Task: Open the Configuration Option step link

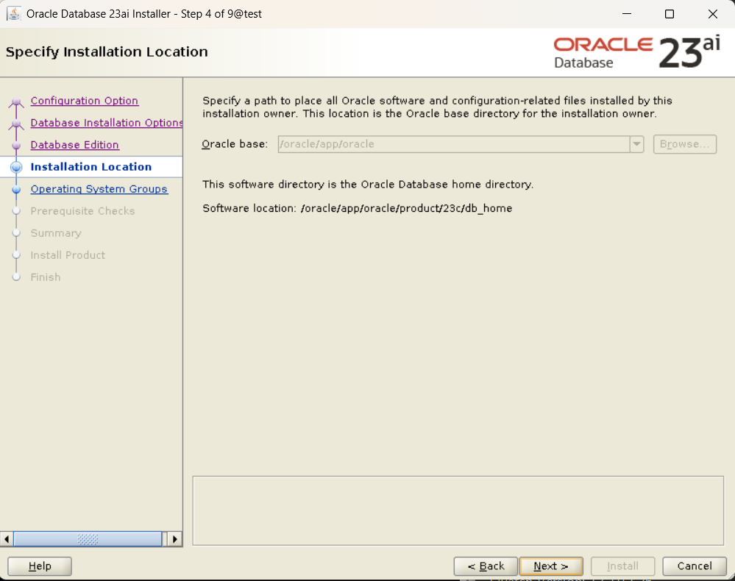Action: pyautogui.click(x=85, y=101)
